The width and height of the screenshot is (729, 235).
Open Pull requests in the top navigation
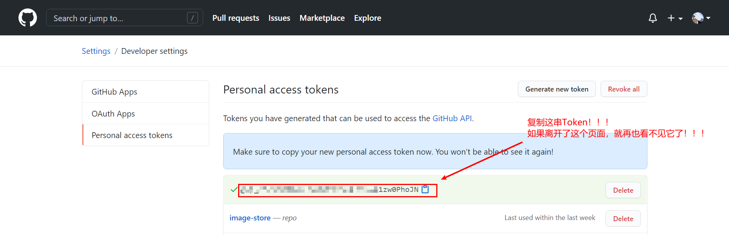(x=236, y=18)
